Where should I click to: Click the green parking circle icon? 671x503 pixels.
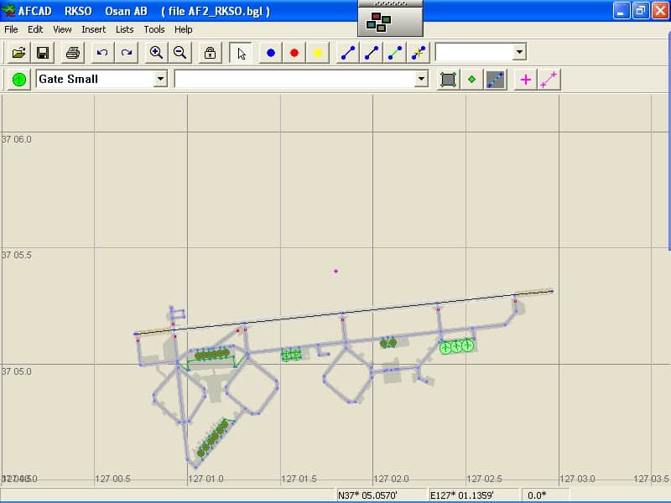(x=19, y=80)
